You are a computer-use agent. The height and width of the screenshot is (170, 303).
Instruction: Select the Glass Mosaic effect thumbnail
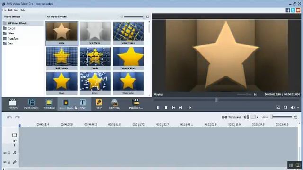point(128,34)
